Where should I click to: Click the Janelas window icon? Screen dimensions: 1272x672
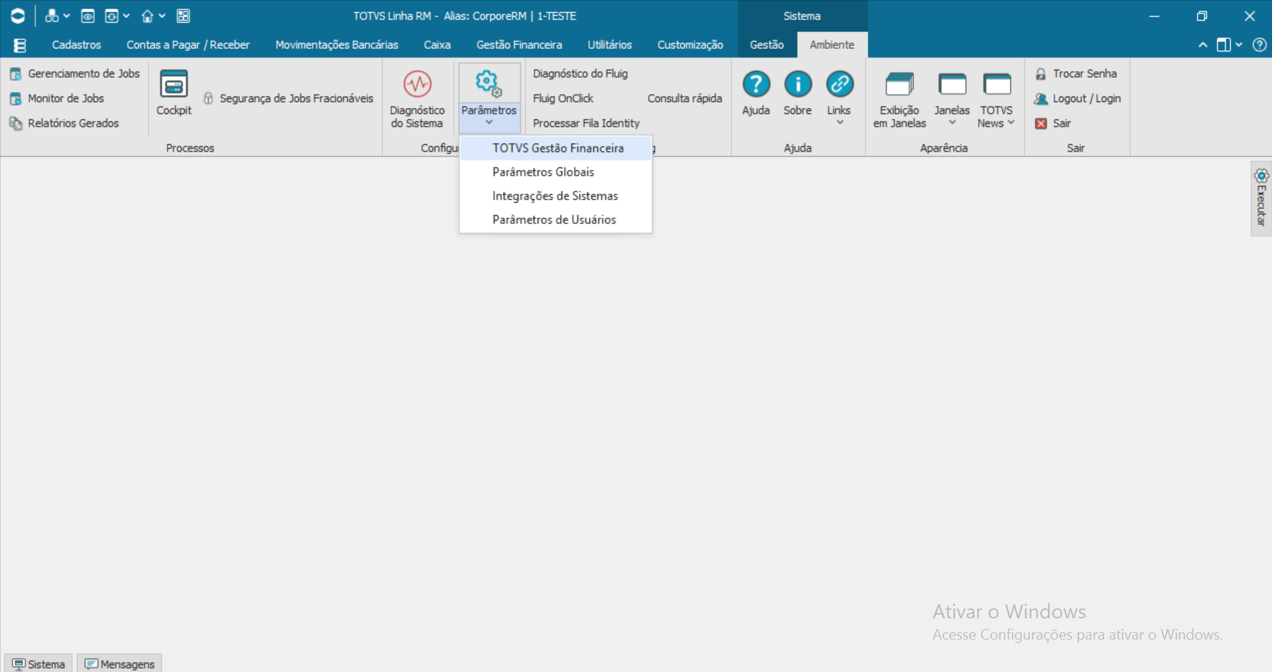tap(952, 85)
